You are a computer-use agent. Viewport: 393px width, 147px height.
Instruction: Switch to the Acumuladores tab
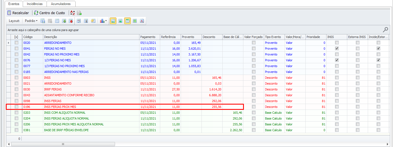click(x=61, y=4)
